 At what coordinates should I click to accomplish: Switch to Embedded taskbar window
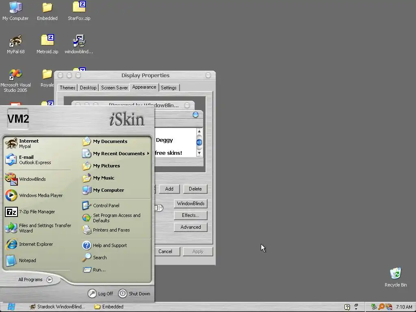[x=109, y=307]
